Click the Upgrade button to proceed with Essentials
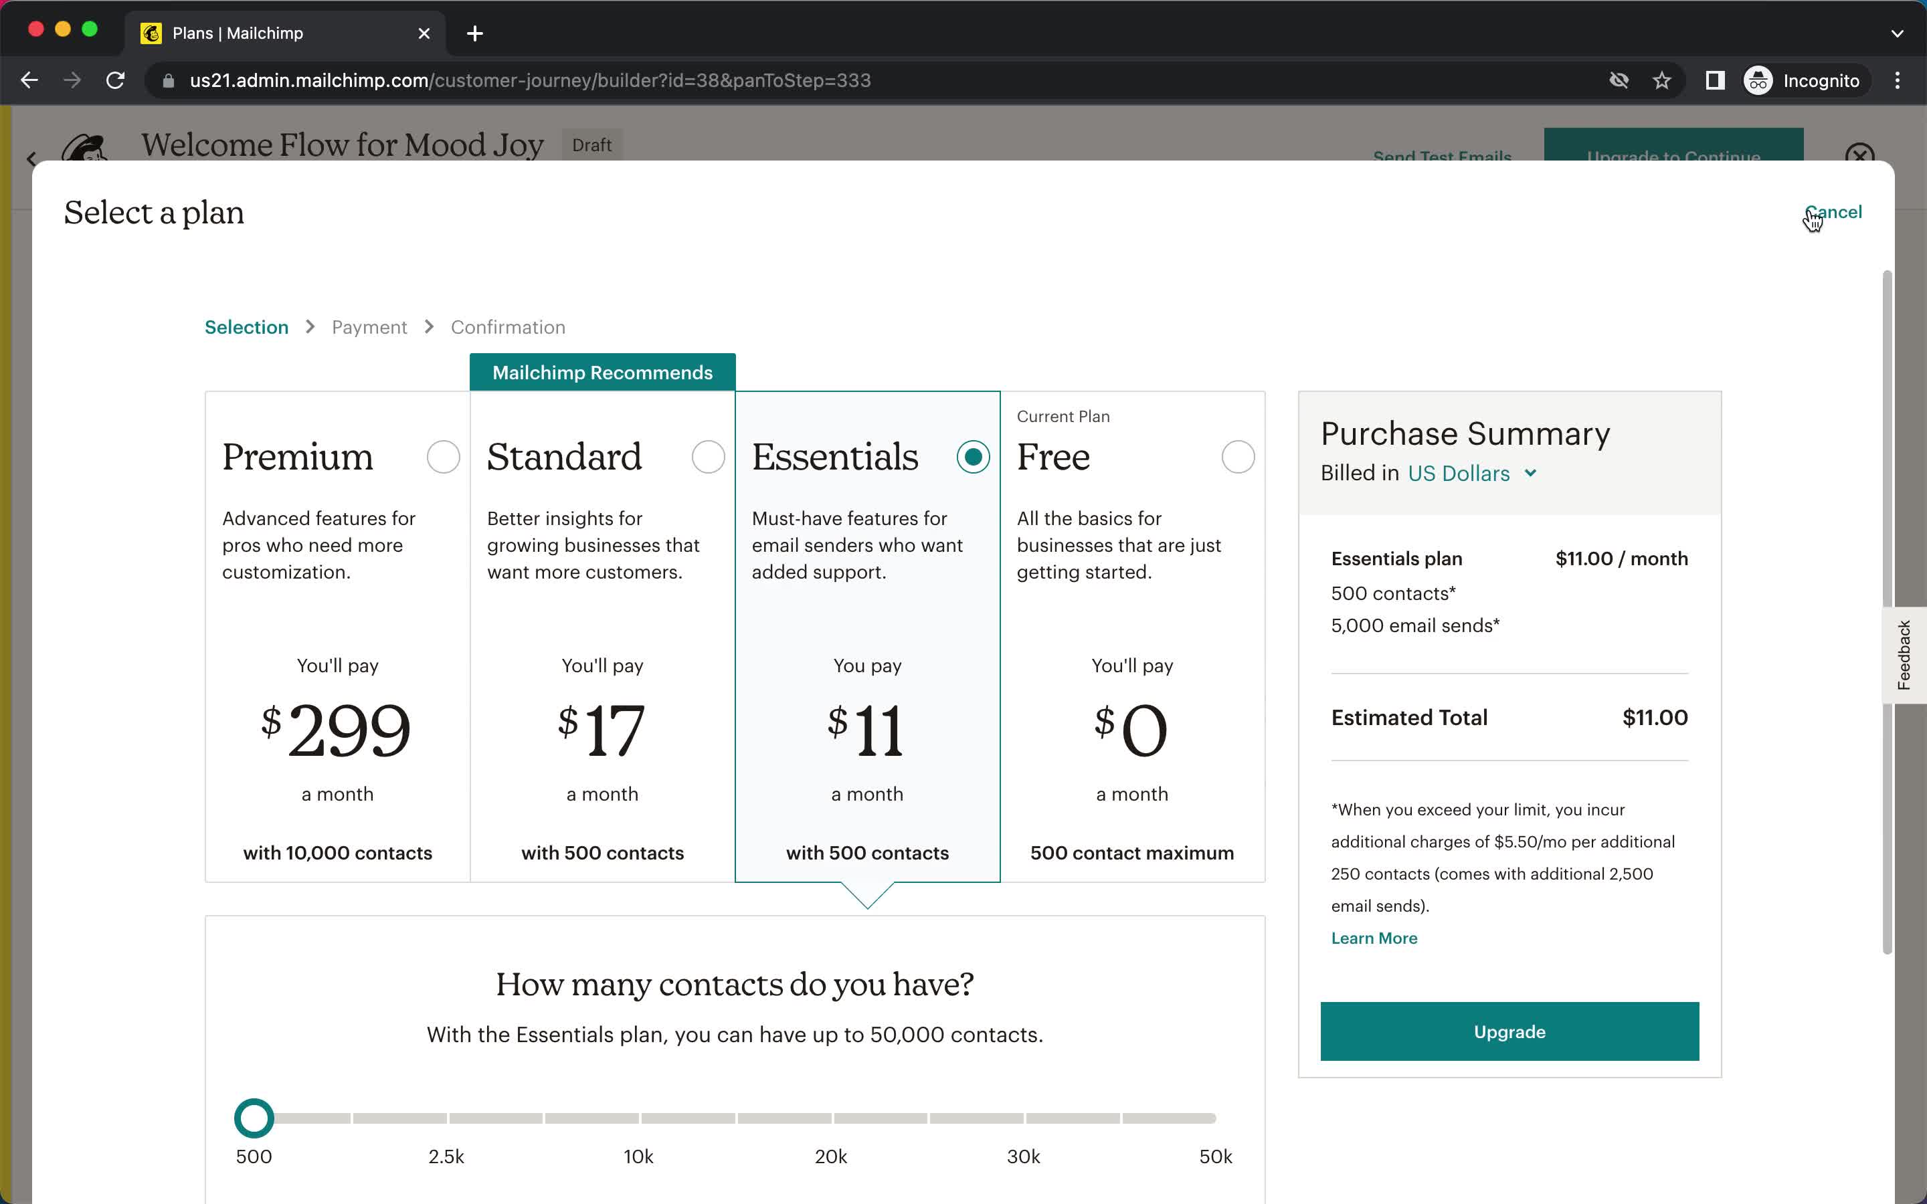Screen dimensions: 1927x1204 (1509, 1032)
